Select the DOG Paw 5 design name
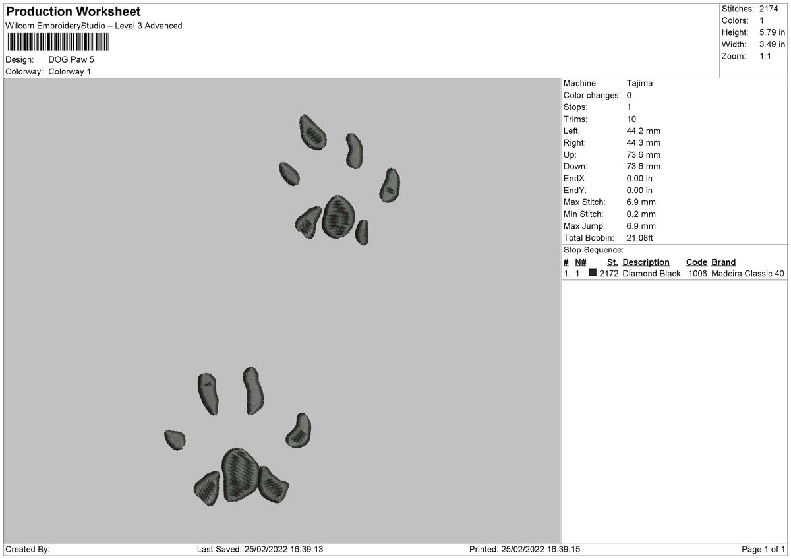The width and height of the screenshot is (791, 559). (71, 59)
